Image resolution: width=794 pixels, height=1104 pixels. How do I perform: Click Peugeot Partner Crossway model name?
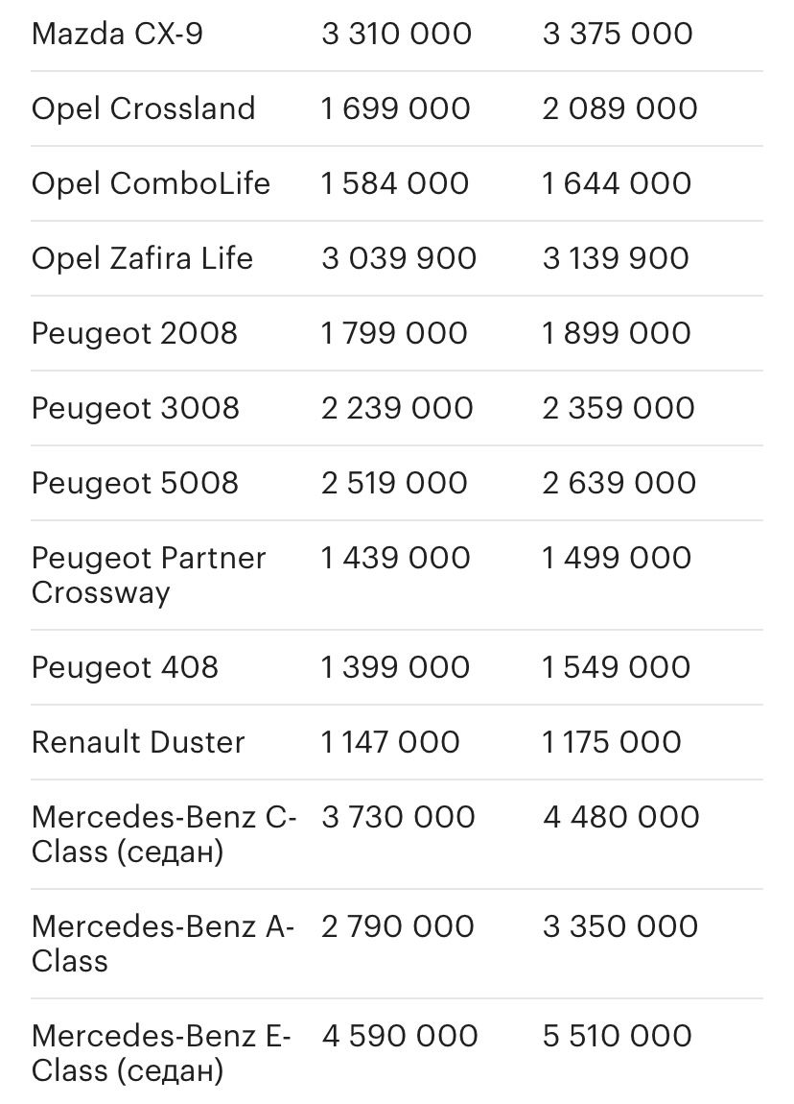coord(149,575)
